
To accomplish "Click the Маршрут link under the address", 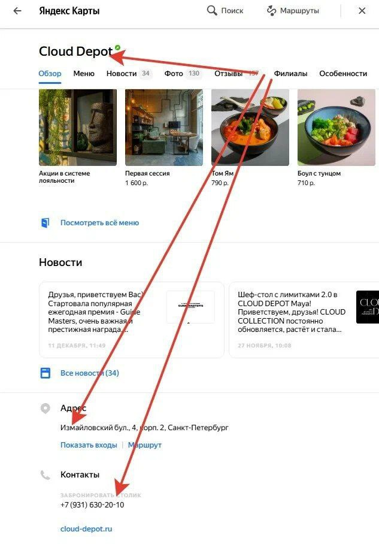I will pos(145,445).
